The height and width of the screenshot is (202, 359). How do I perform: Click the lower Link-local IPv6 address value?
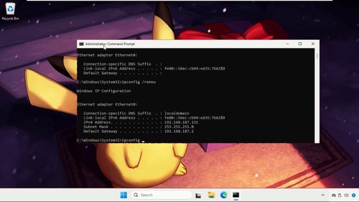pyautogui.click(x=195, y=118)
